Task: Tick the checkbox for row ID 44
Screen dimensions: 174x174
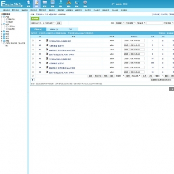Action: pos(33,54)
